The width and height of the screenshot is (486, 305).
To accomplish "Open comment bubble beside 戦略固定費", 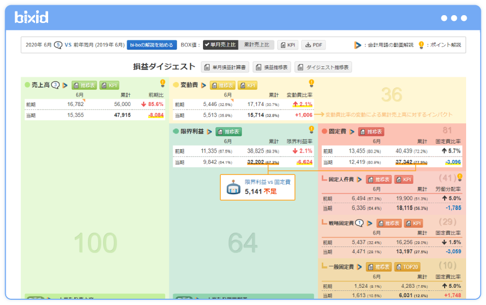I will pyautogui.click(x=359, y=223).
